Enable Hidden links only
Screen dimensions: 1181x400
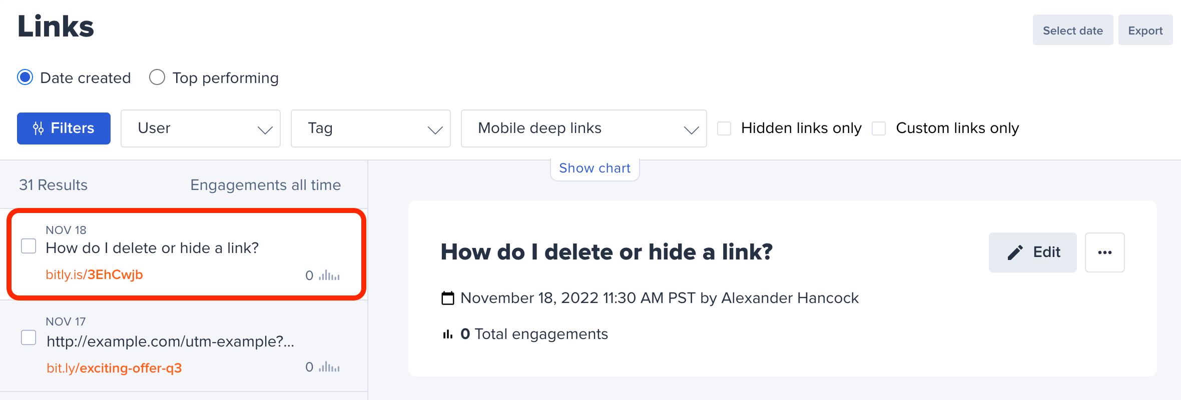point(724,128)
